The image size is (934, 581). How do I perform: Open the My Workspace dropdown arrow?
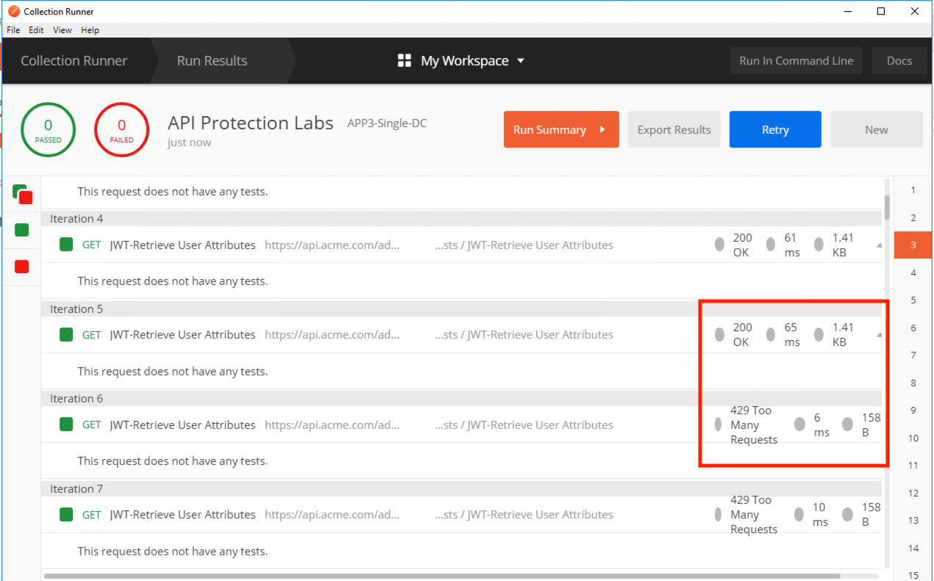coord(521,61)
